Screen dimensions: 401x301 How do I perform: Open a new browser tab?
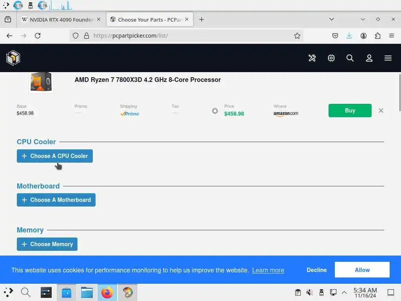(202, 20)
